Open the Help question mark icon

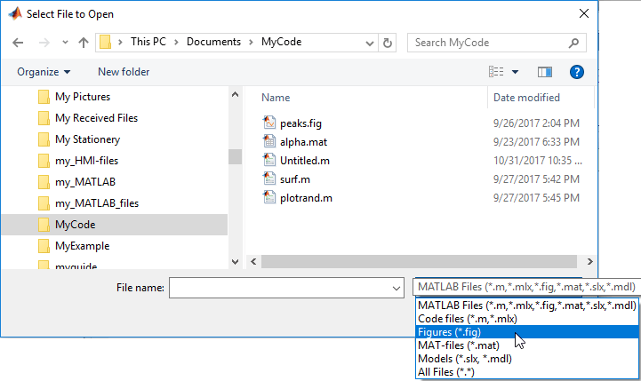576,72
